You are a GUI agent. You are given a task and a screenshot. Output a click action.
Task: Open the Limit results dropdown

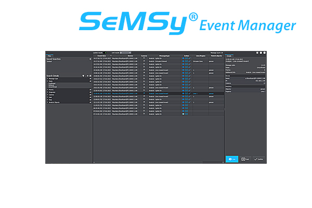[125, 53]
